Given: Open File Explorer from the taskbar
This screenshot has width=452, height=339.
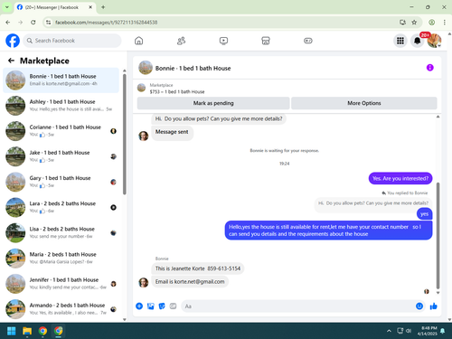Looking at the screenshot, I should [x=27, y=331].
